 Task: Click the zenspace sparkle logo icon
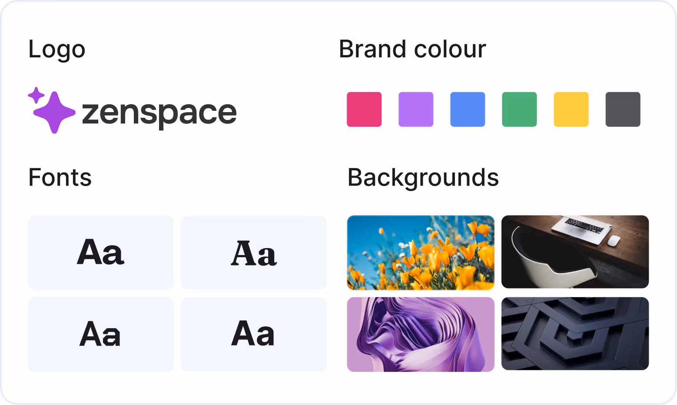click(52, 110)
